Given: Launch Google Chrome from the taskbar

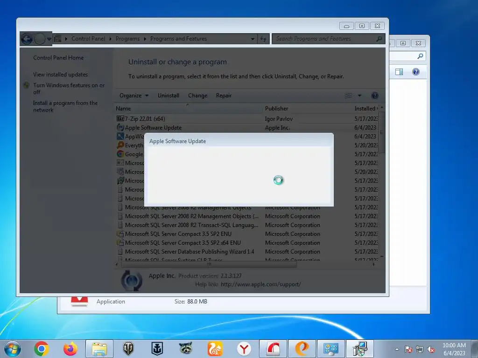Looking at the screenshot, I should click(42, 349).
